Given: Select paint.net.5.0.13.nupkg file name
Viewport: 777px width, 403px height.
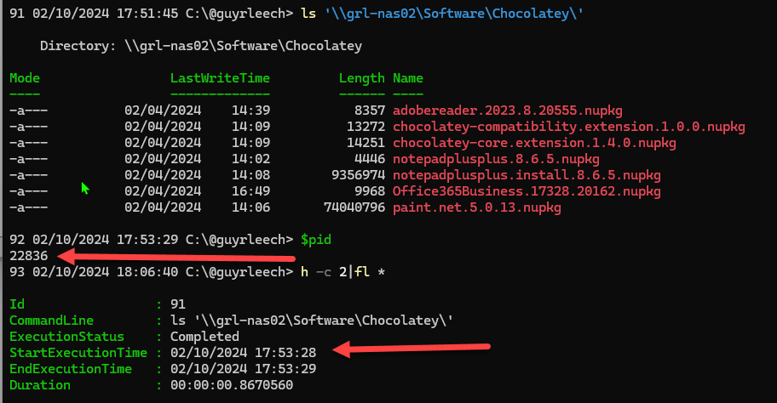Looking at the screenshot, I should 477,207.
